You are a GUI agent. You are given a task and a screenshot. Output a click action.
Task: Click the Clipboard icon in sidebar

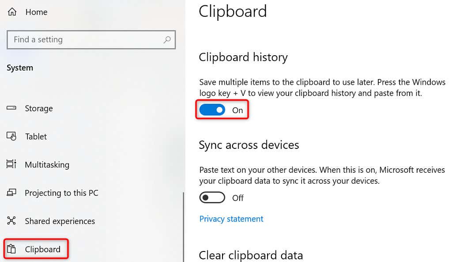click(11, 249)
